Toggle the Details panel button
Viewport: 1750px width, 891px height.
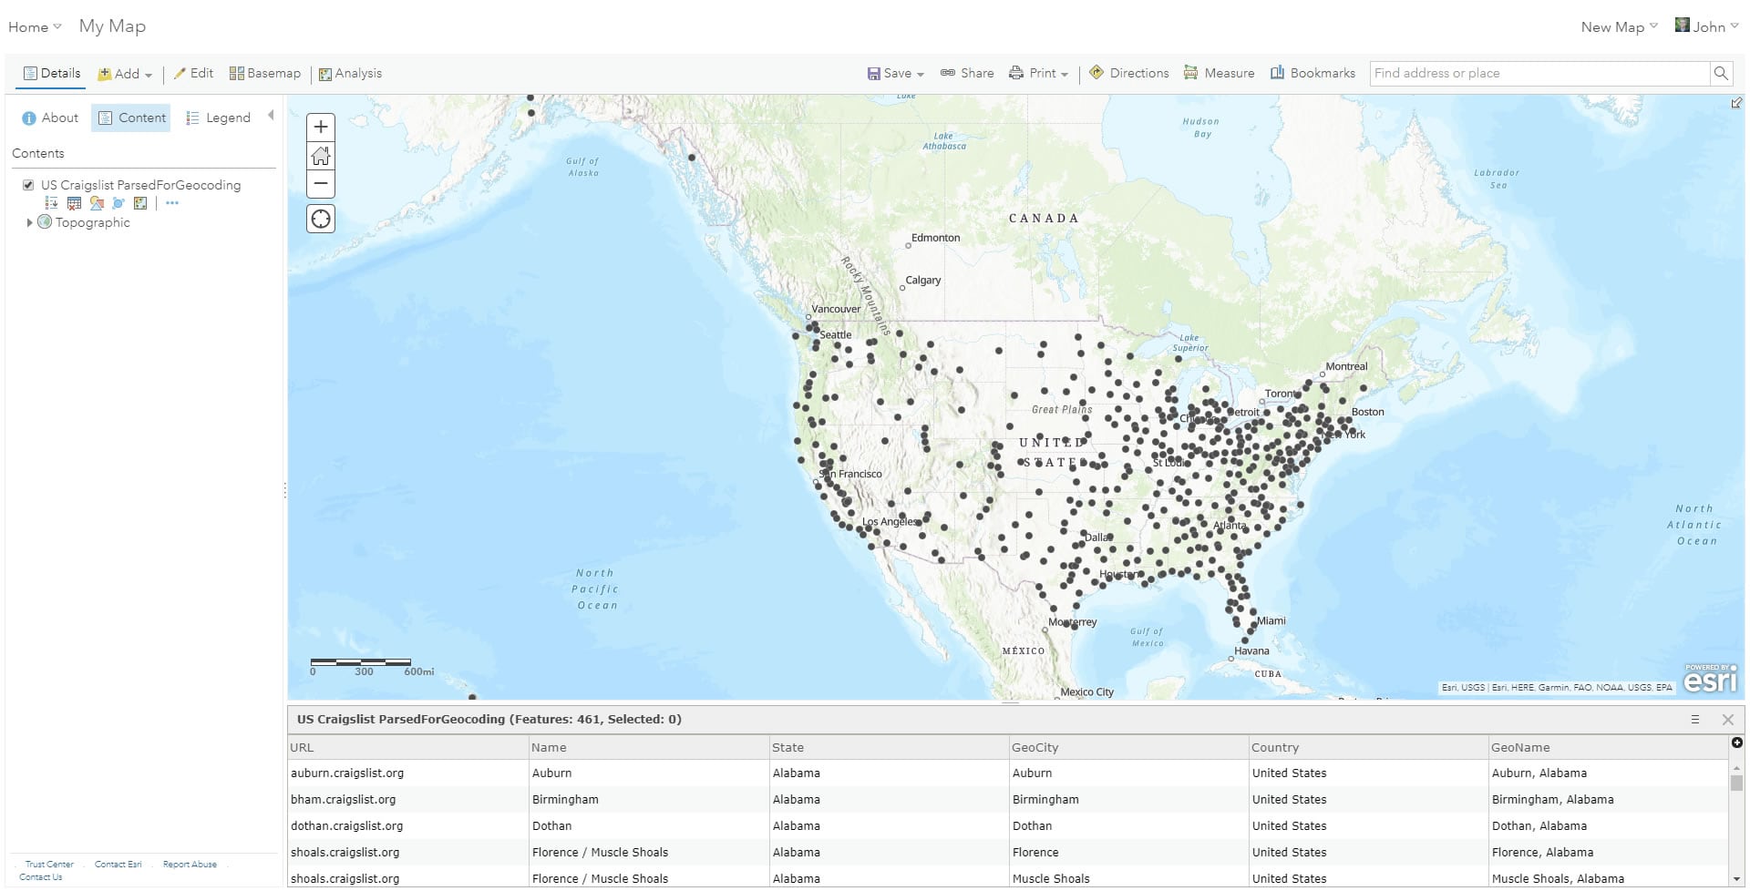point(52,73)
